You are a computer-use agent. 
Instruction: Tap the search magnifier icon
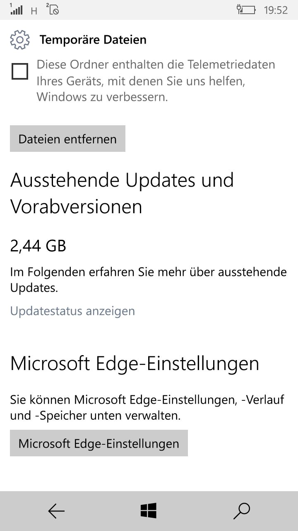pos(241,511)
